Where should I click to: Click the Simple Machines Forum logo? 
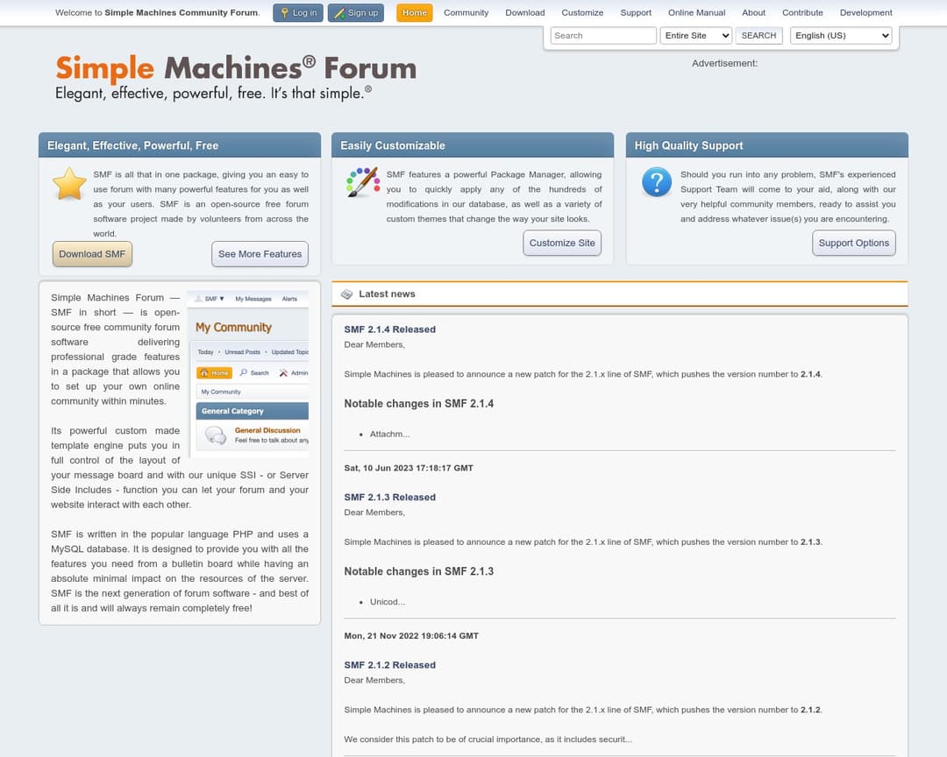236,77
